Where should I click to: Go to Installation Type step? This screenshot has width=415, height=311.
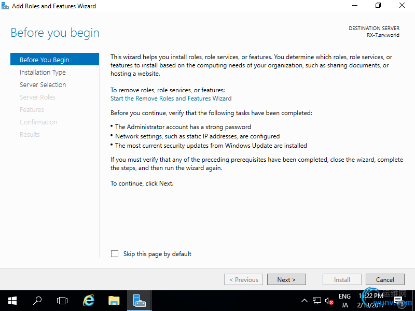(43, 72)
